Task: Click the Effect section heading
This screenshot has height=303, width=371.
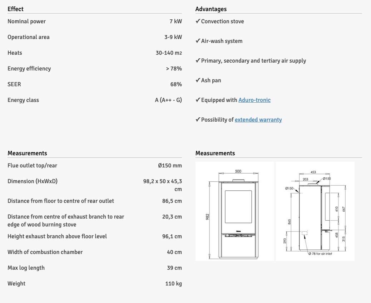Action: pos(16,9)
